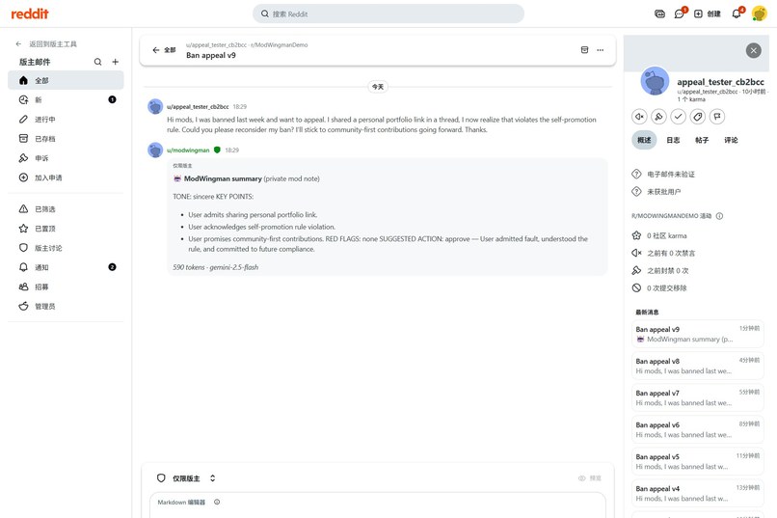Screen dimensions: 777x518
Task: Open the notifications bell in header
Action: [x=737, y=14]
